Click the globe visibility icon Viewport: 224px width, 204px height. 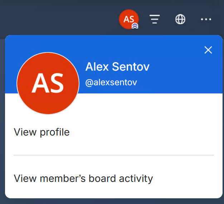pos(180,19)
